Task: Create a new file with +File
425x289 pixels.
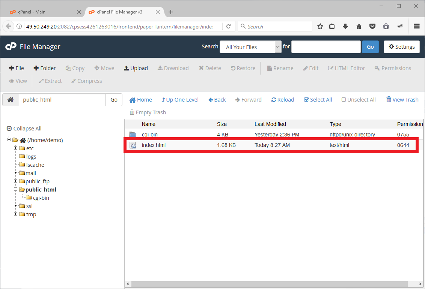Action: [x=17, y=68]
